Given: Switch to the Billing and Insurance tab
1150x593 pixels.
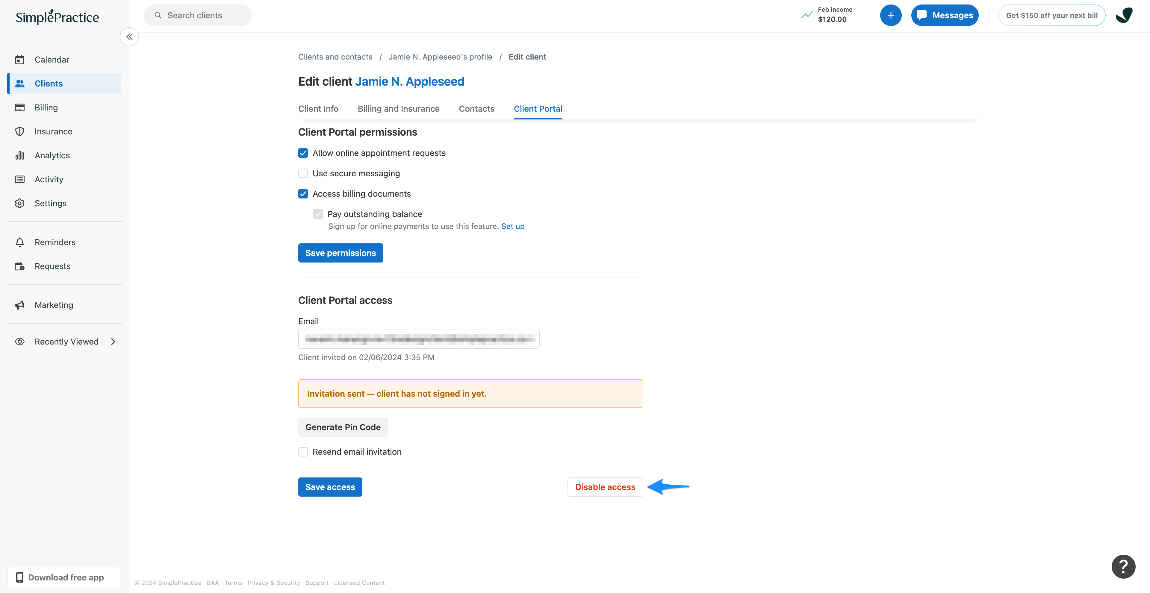Looking at the screenshot, I should pyautogui.click(x=398, y=108).
